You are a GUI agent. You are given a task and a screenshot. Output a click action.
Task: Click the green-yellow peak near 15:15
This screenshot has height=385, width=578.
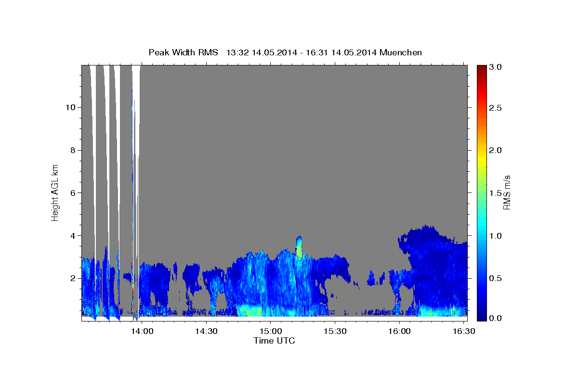click(x=299, y=247)
